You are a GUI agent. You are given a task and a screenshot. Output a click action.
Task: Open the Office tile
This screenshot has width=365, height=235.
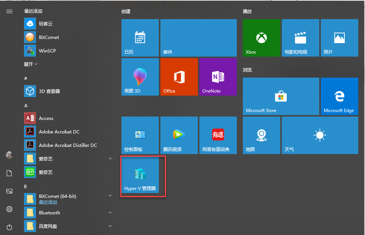tap(179, 77)
